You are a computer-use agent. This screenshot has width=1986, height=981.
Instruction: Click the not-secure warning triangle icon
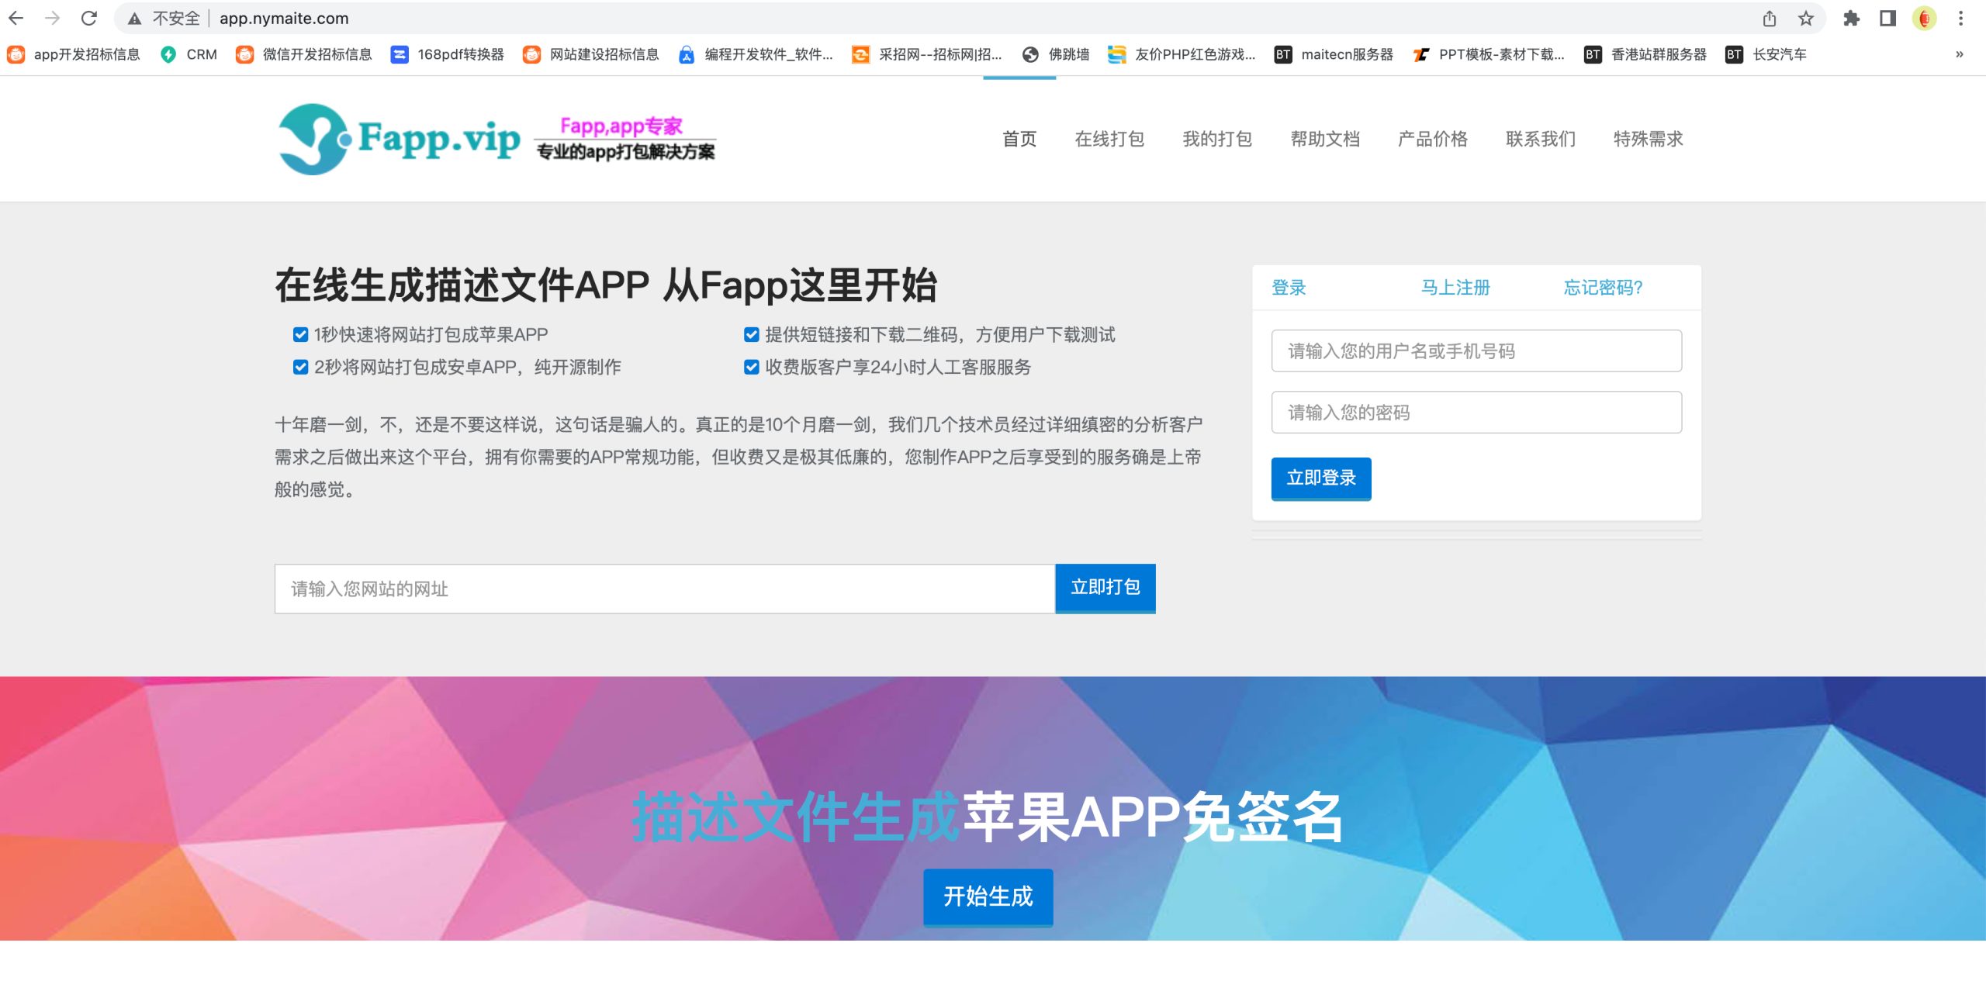(x=135, y=19)
